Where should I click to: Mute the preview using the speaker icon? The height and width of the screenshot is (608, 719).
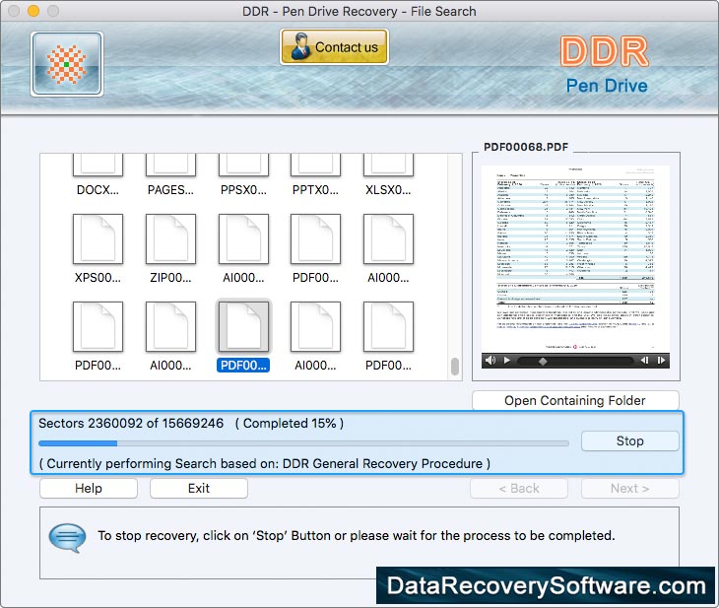490,361
